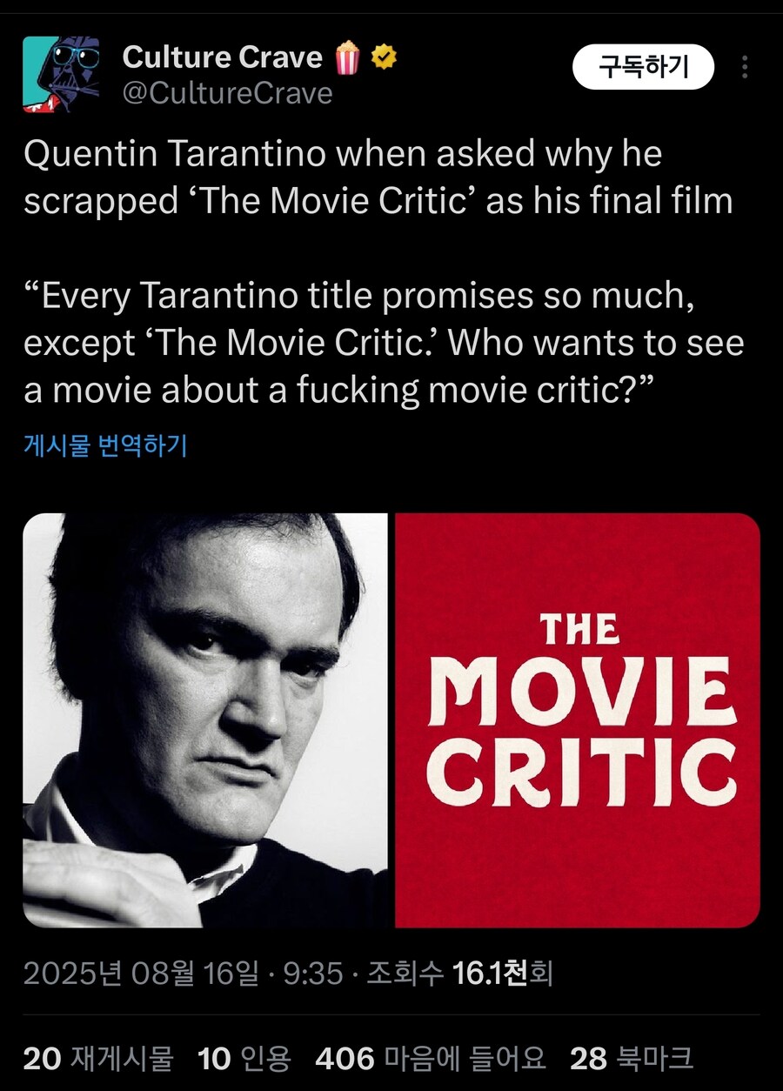Open the Culture Crave profile avatar

coord(61,75)
